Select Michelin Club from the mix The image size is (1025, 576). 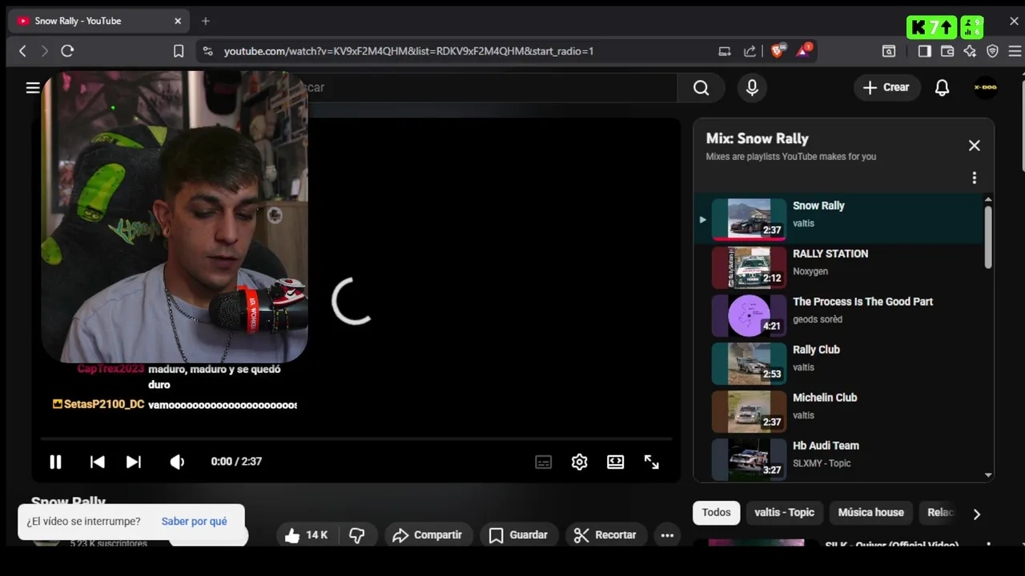point(839,411)
